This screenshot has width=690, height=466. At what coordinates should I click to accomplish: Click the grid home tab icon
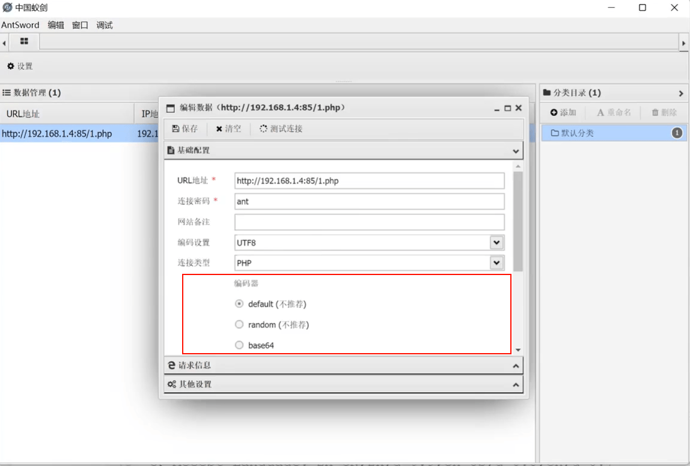24,41
